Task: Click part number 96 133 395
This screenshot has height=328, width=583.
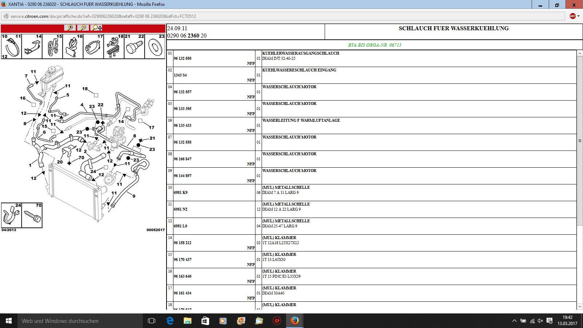Action: [x=182, y=109]
